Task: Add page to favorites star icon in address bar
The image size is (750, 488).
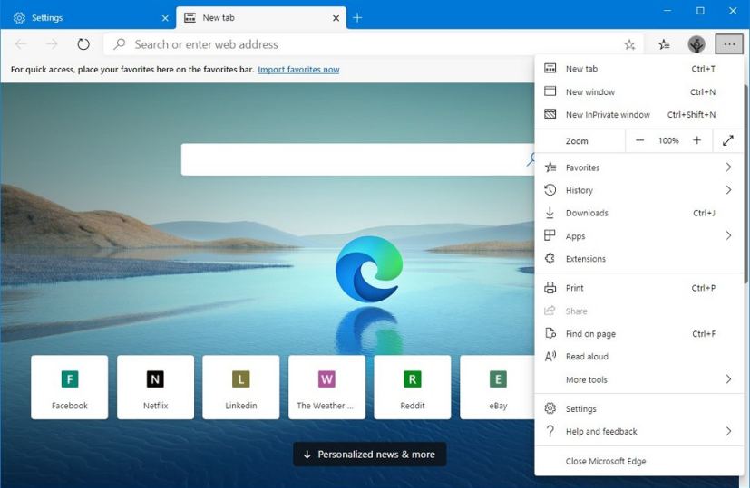Action: point(629,45)
